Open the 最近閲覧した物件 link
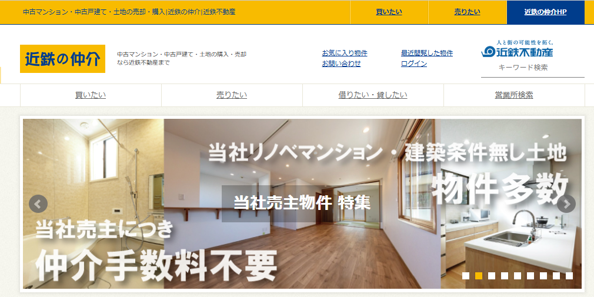 [x=427, y=53]
